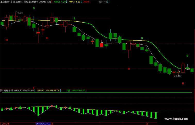Click the topmost green S sell marker

[x=34, y=8]
